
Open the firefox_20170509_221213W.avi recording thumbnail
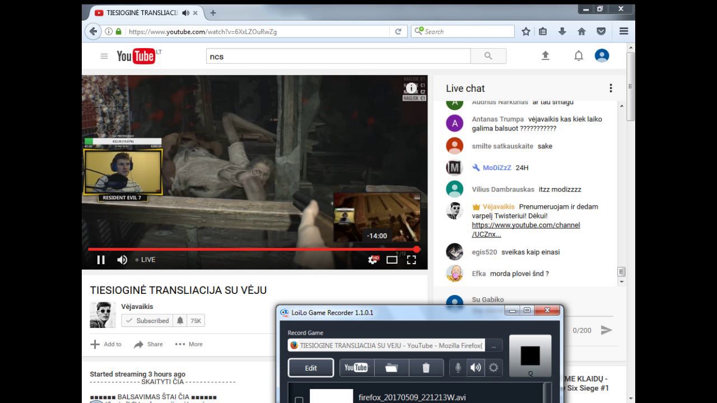click(x=331, y=396)
